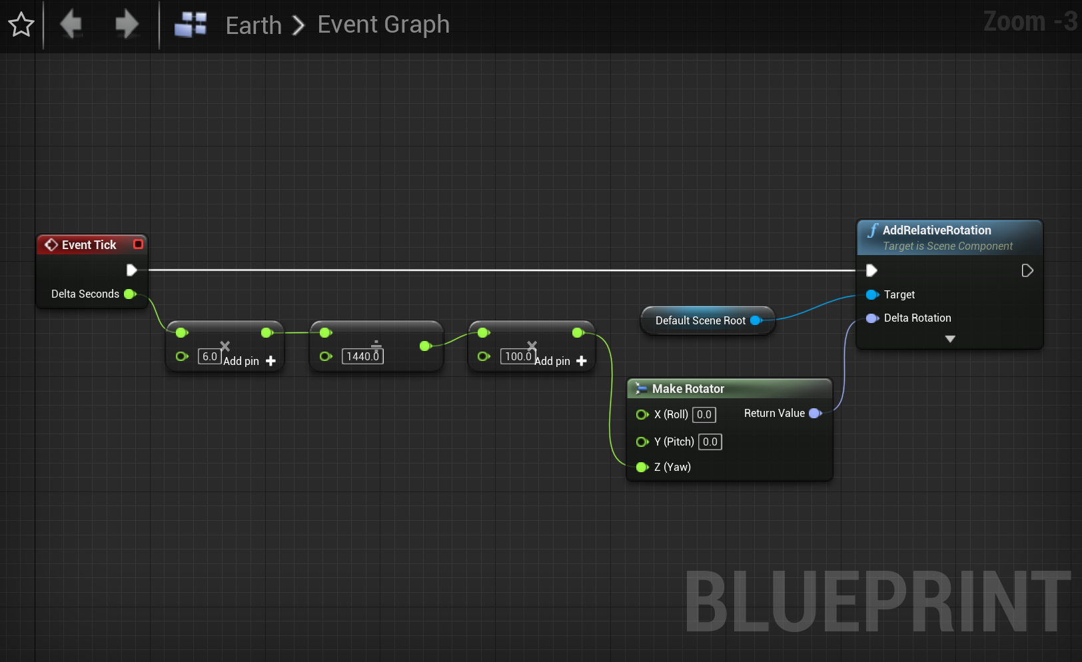Click the blueprint graph icon in breadcrumb
1082x662 pixels.
pos(191,25)
